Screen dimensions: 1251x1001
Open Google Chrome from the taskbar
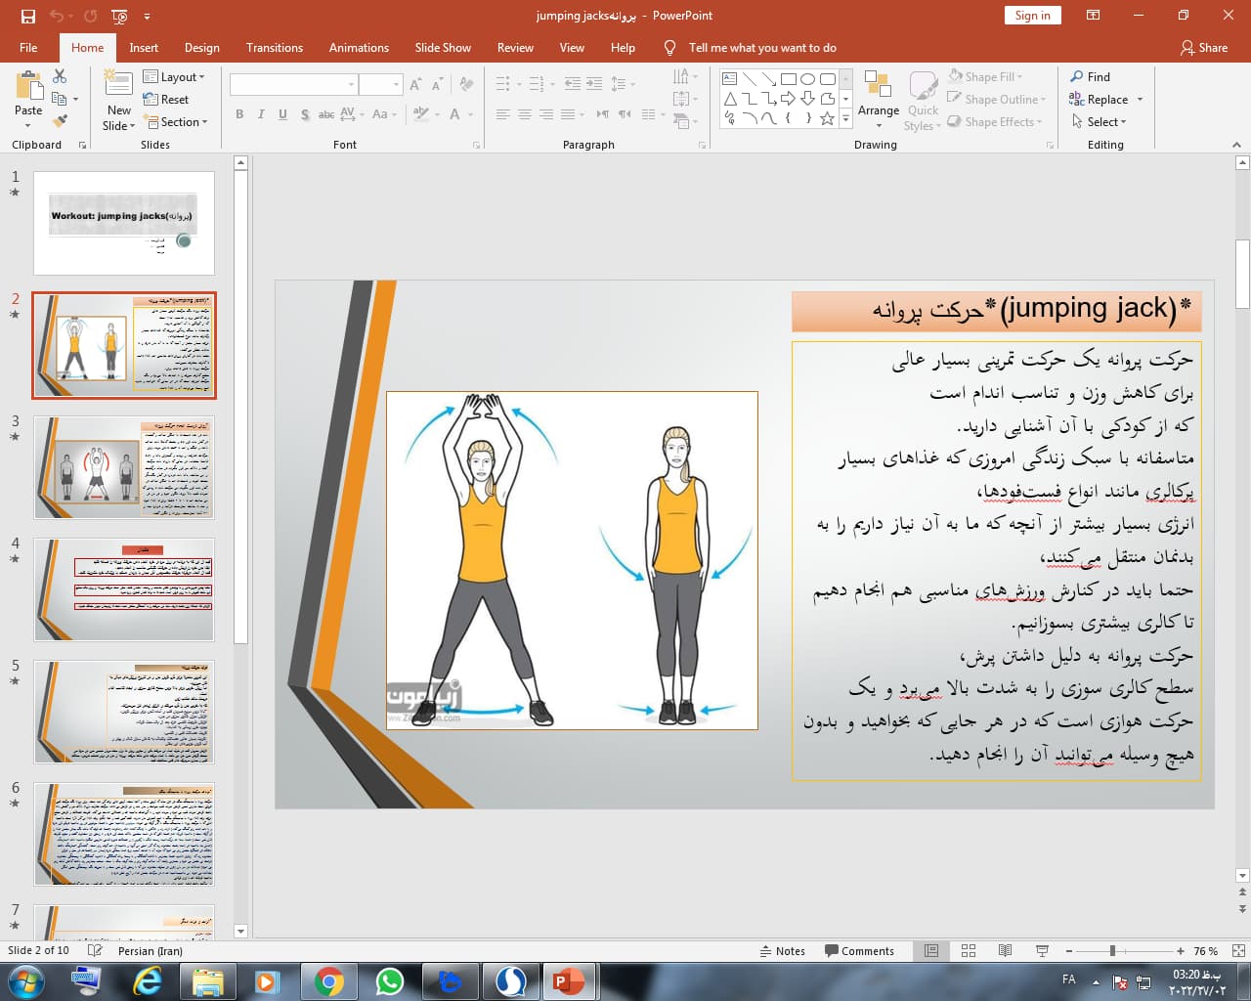(328, 980)
